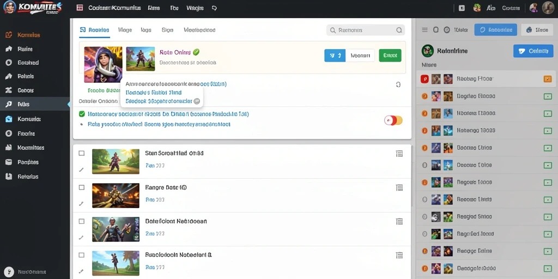The width and height of the screenshot is (558, 279).
Task: Open the hamburger menu icon in right panel
Action: click(424, 31)
